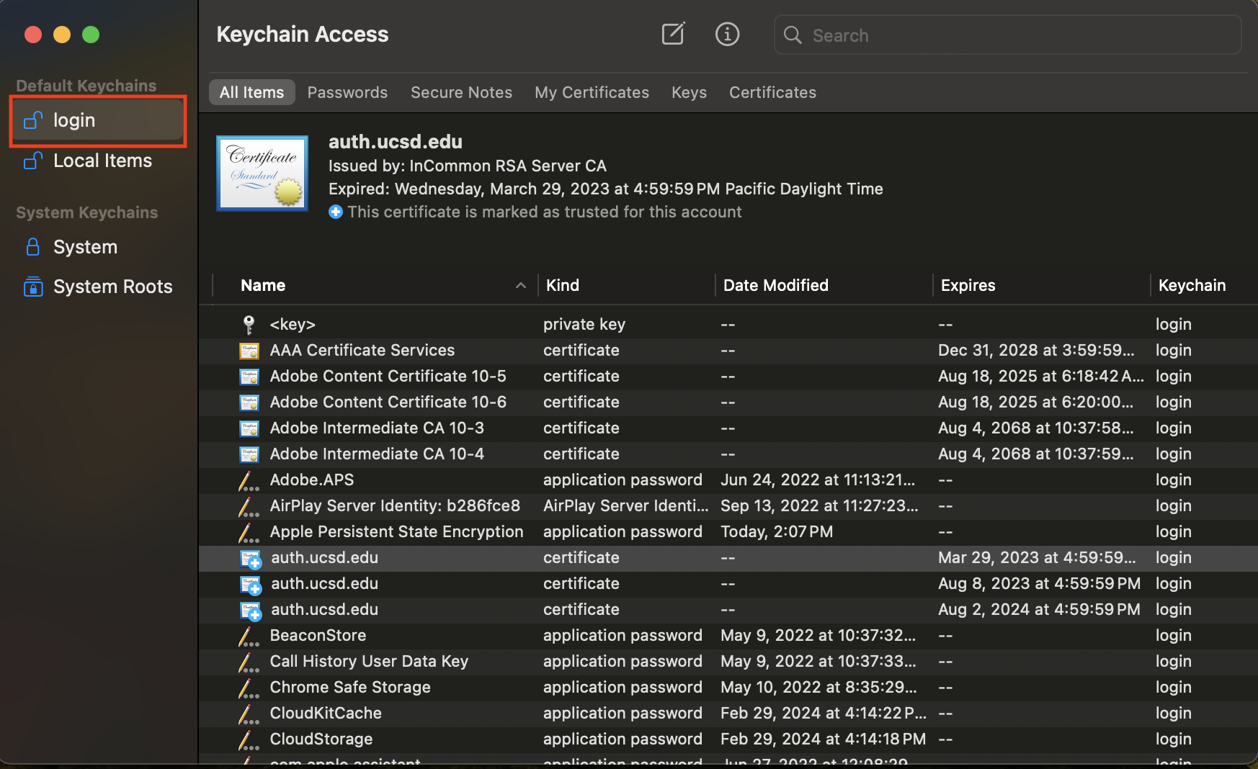Open the My Certificates tab
Image resolution: width=1258 pixels, height=769 pixels.
point(592,92)
